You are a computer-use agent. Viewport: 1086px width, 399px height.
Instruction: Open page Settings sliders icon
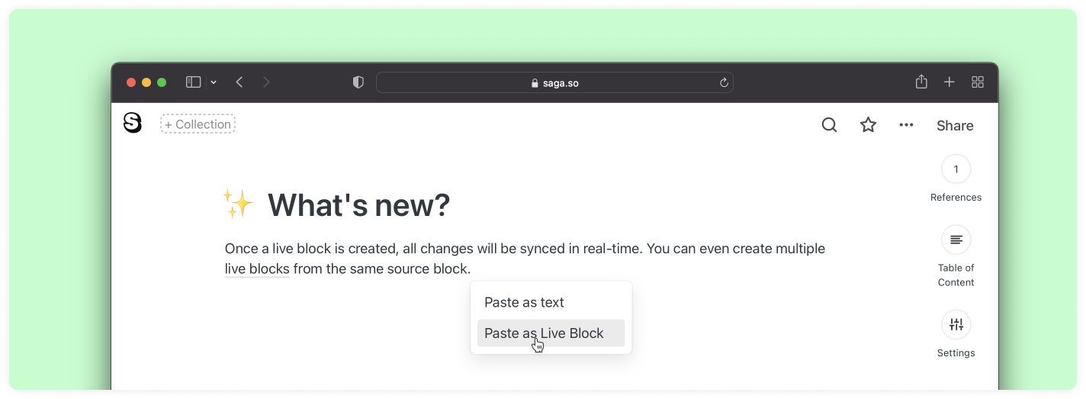click(x=956, y=325)
